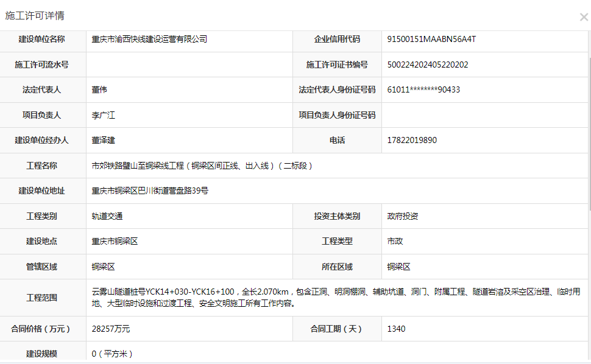Click the empty 施工许可流水号 value cell
Screen dimensions: 591x364
tap(189, 65)
